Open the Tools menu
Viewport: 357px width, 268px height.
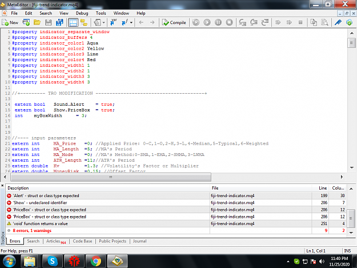[101, 13]
